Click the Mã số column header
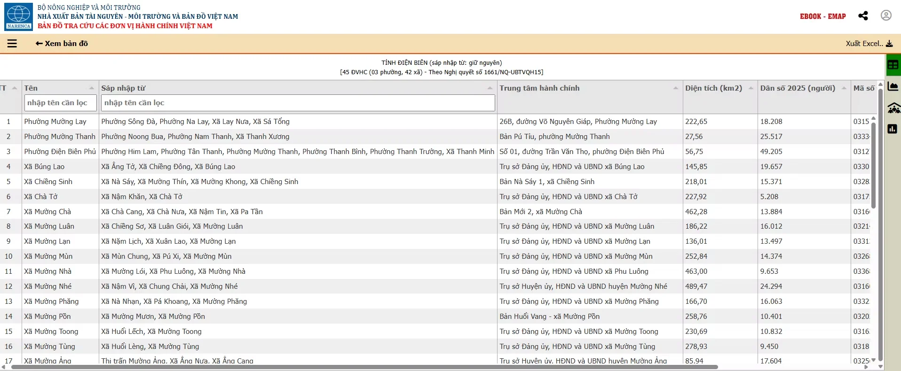The height and width of the screenshot is (371, 901). click(x=864, y=88)
